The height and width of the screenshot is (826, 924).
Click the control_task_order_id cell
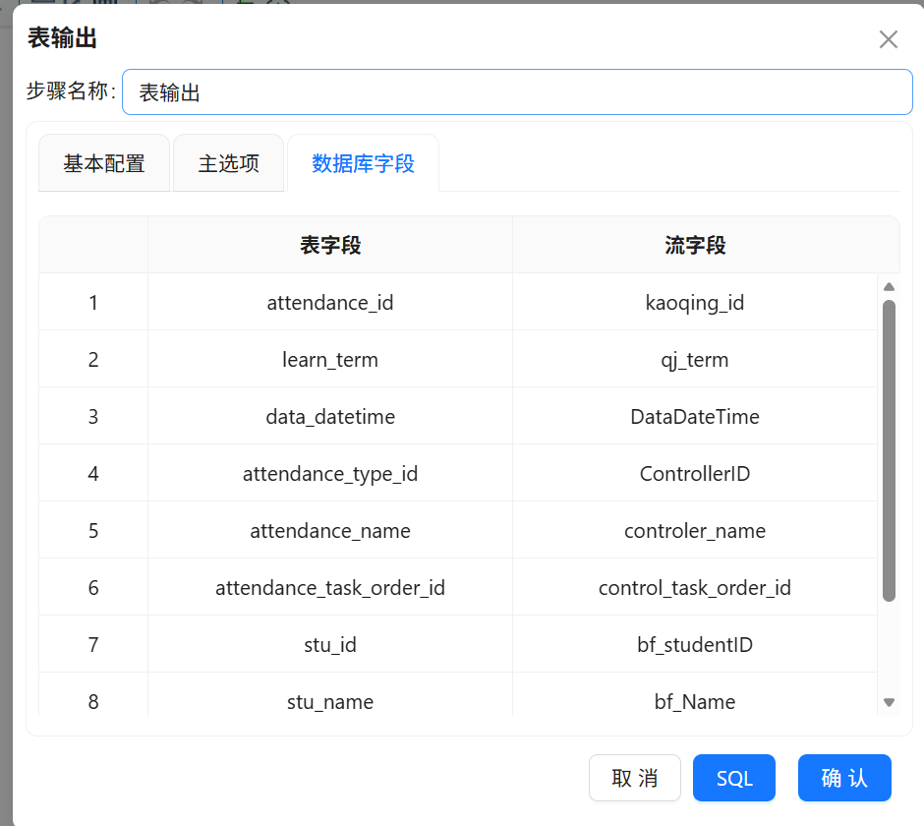click(x=695, y=587)
